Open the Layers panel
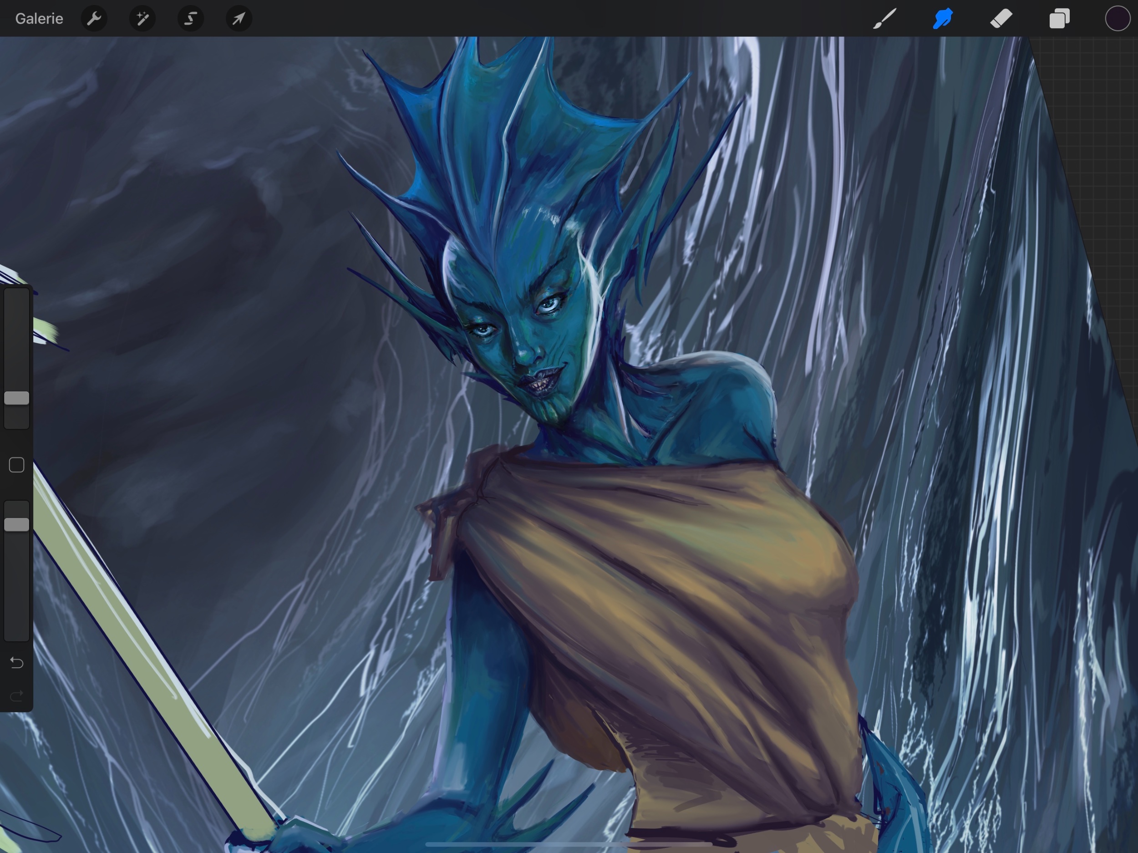Image resolution: width=1138 pixels, height=853 pixels. [x=1059, y=19]
